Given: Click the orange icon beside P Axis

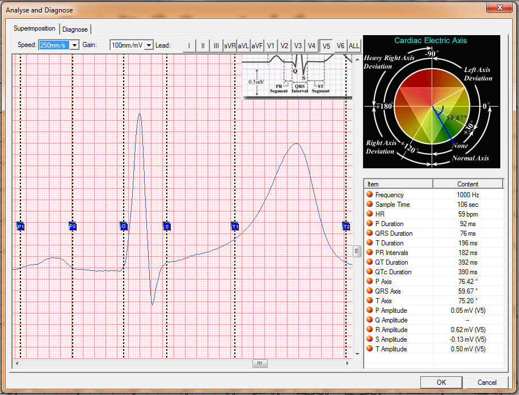Looking at the screenshot, I should coord(370,281).
